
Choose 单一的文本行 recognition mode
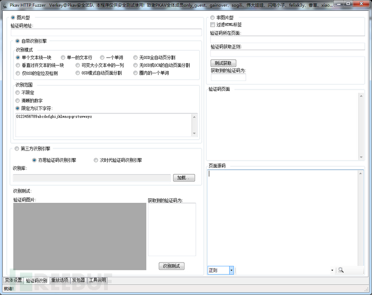click(x=63, y=57)
